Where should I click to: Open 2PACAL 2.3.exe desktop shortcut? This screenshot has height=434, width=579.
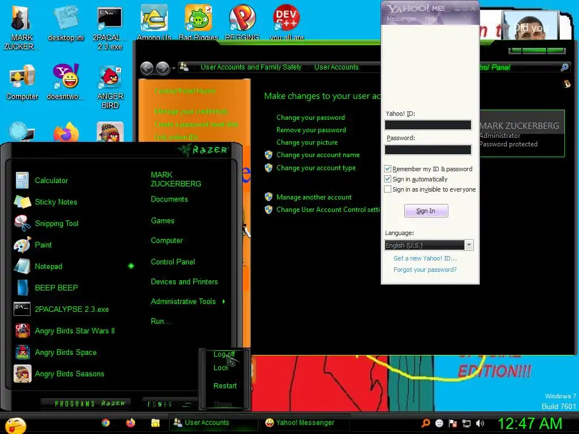(110, 28)
